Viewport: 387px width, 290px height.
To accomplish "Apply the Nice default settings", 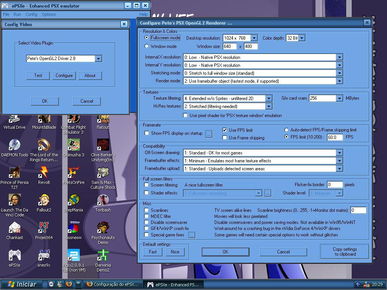I will (175, 252).
